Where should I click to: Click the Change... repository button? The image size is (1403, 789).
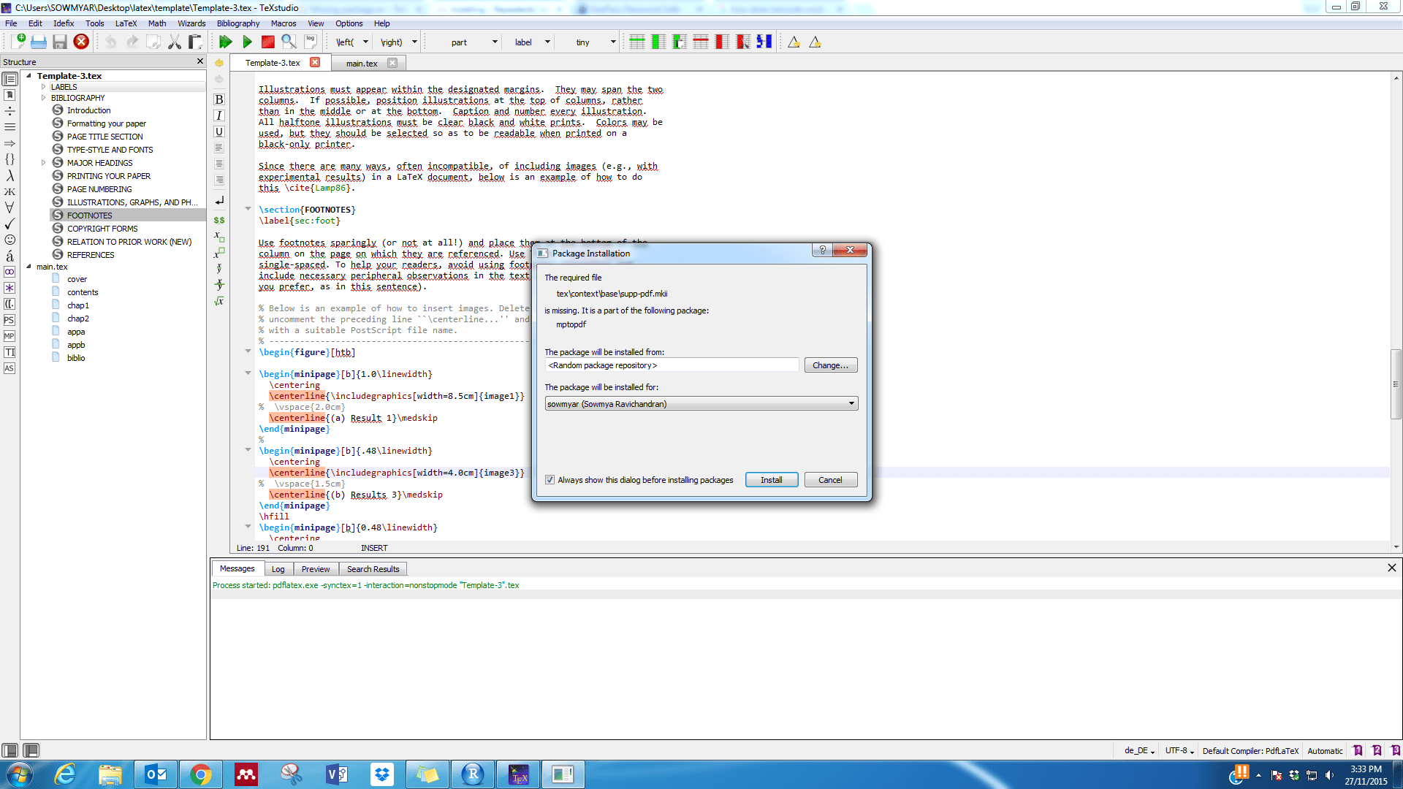830,365
